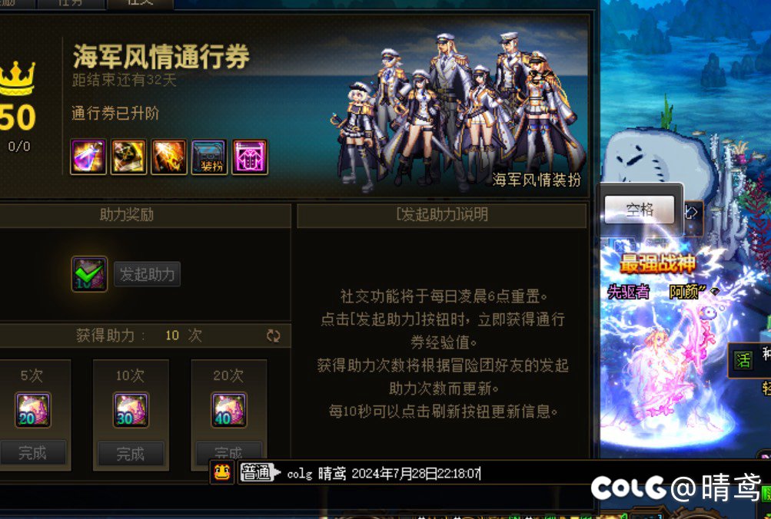Select the 20次 reward icon marked 40
Image resolution: width=771 pixels, height=519 pixels.
click(228, 409)
